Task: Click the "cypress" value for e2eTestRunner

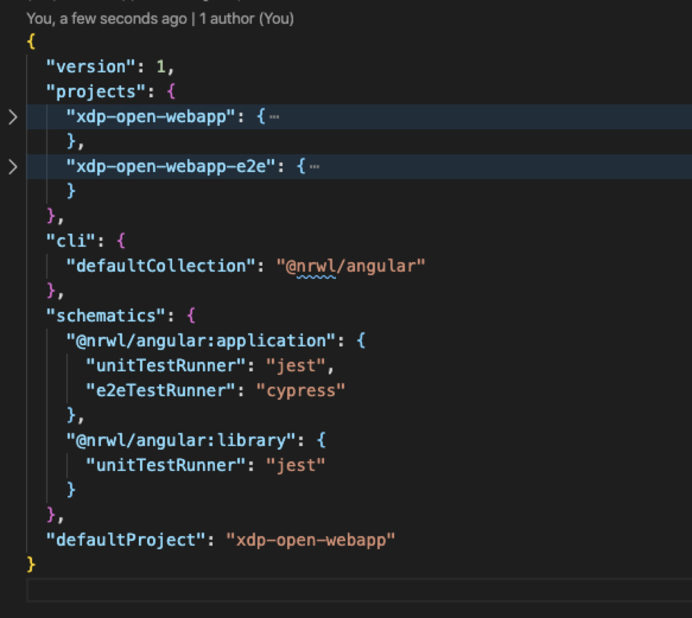Action: [x=304, y=390]
